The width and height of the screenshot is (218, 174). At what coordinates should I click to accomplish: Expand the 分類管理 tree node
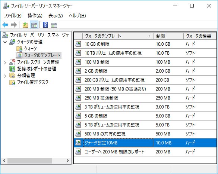click(5, 76)
